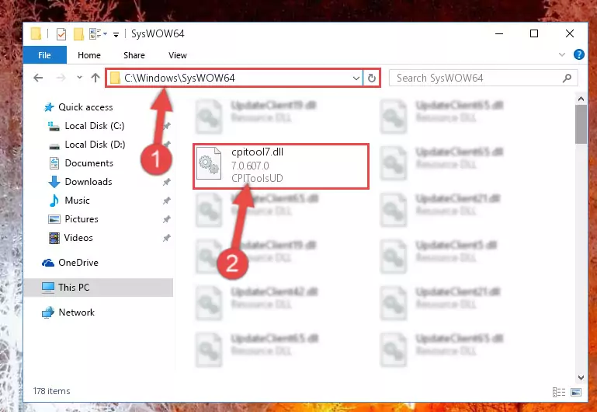Select Quick access in navigation pane
Screen dimensions: 597x412
[x=85, y=107]
